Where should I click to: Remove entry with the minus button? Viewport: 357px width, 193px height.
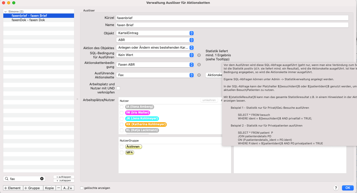pos(59,188)
